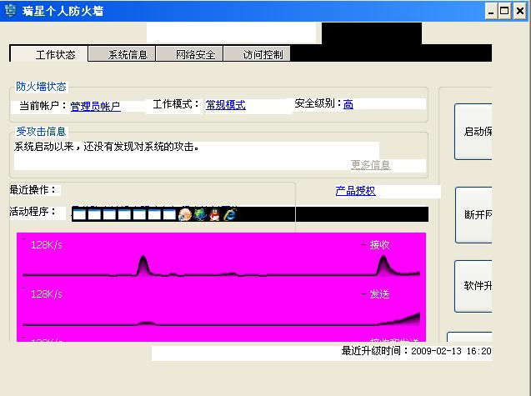
Task: Change security level via the 高 link
Action: point(348,104)
